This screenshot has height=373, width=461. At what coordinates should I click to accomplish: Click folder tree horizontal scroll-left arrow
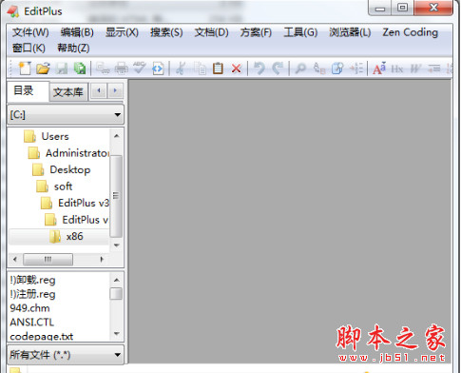[15, 259]
